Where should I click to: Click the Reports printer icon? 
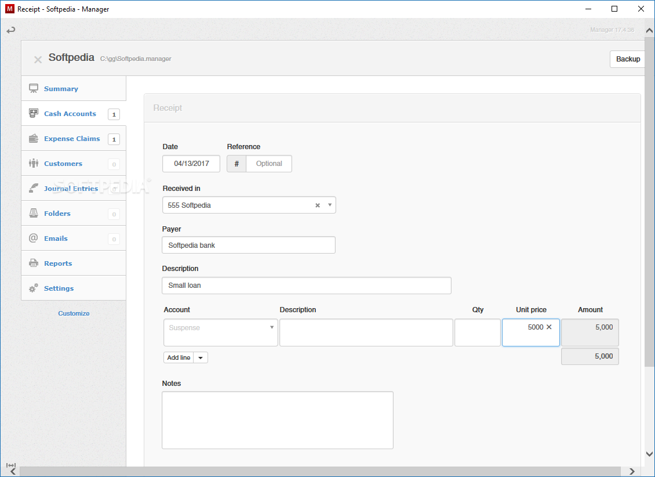pos(34,263)
